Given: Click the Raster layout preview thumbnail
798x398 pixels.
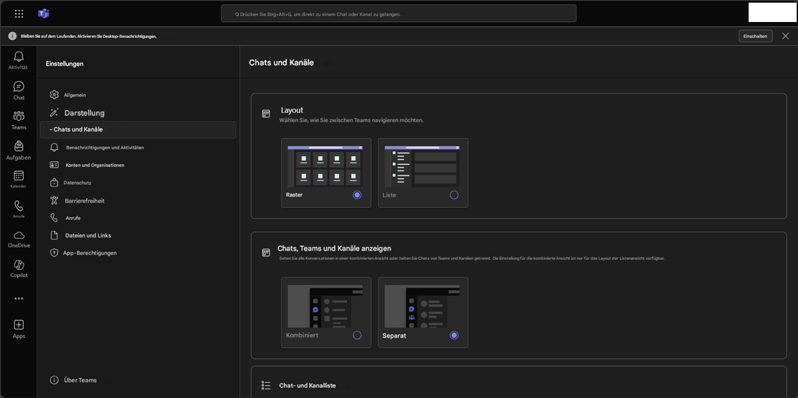Looking at the screenshot, I should (325, 166).
